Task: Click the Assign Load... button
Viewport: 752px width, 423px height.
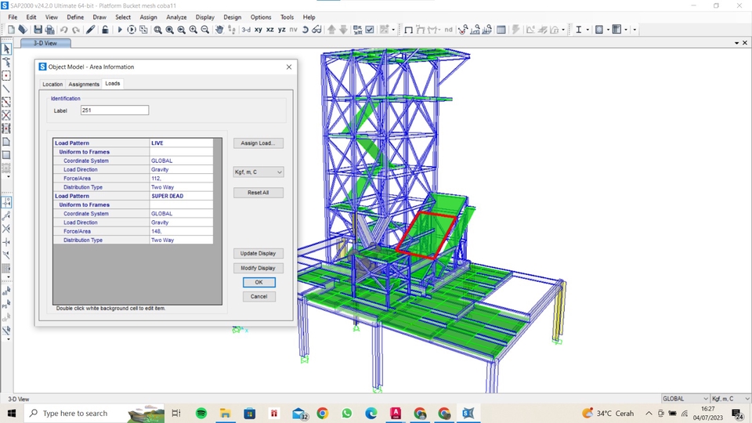Action: coord(258,143)
